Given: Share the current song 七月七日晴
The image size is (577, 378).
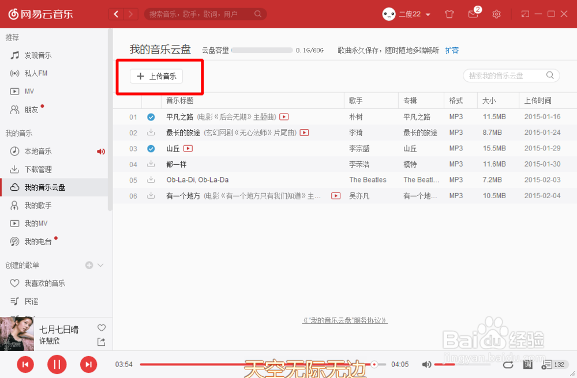Looking at the screenshot, I should (101, 342).
